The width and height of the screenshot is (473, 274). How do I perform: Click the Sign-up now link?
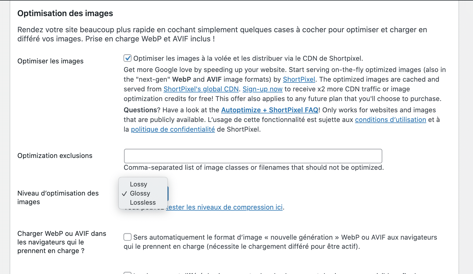(262, 89)
